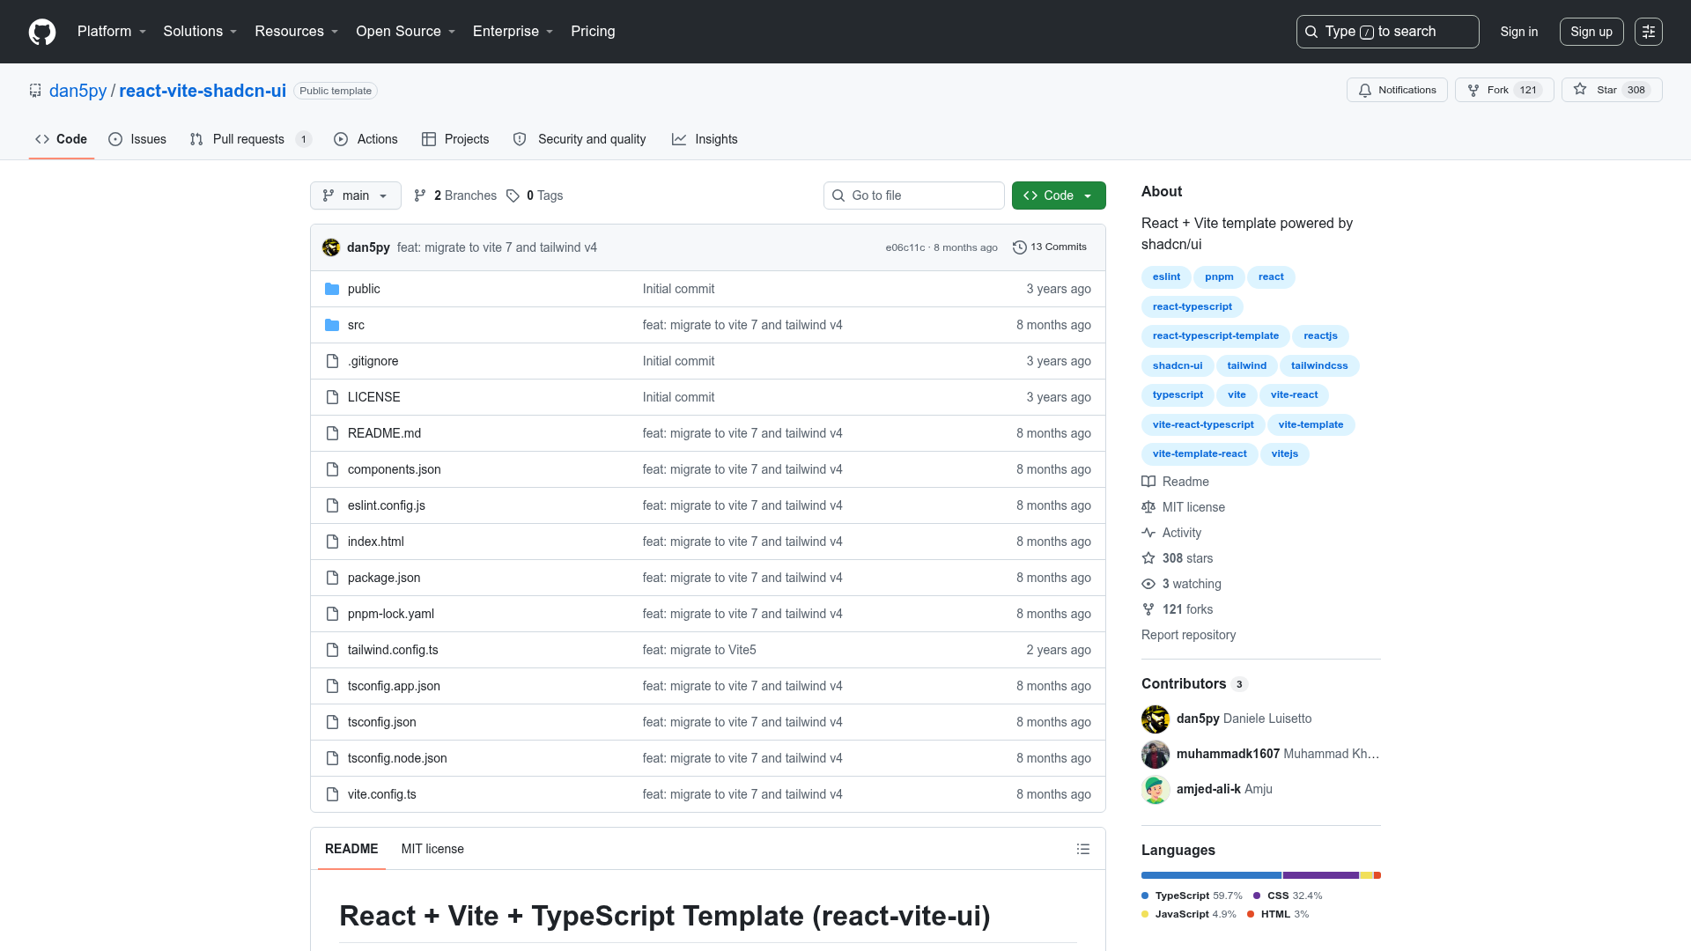Open amjed-ali-k's contributor avatar

1156,790
